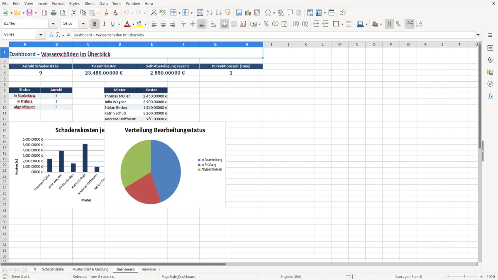Open the sidebar Styles icon
498x280 pixels.
coord(490,60)
